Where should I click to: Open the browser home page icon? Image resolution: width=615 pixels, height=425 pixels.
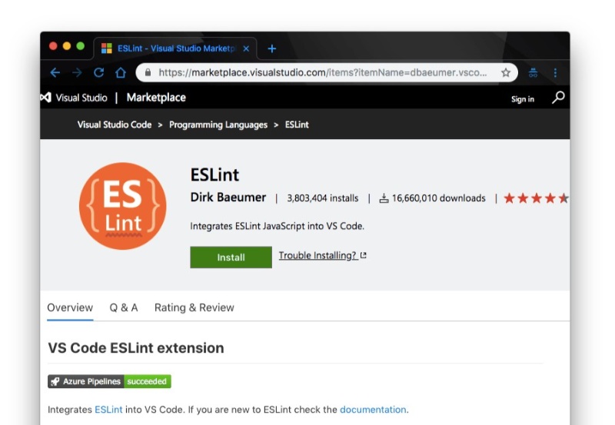(x=121, y=72)
